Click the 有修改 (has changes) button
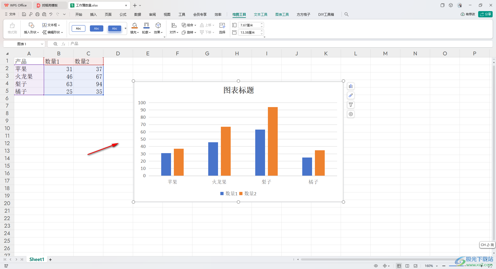Image resolution: width=496 pixels, height=269 pixels. [x=468, y=14]
